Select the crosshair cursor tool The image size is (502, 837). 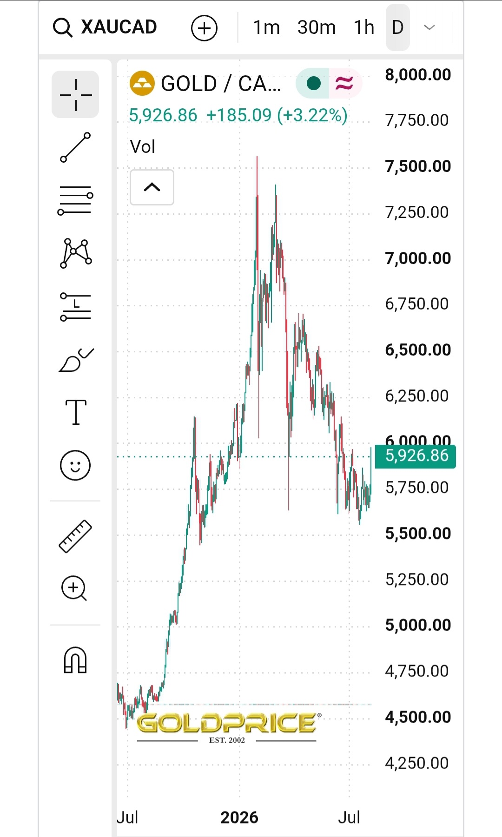click(75, 94)
